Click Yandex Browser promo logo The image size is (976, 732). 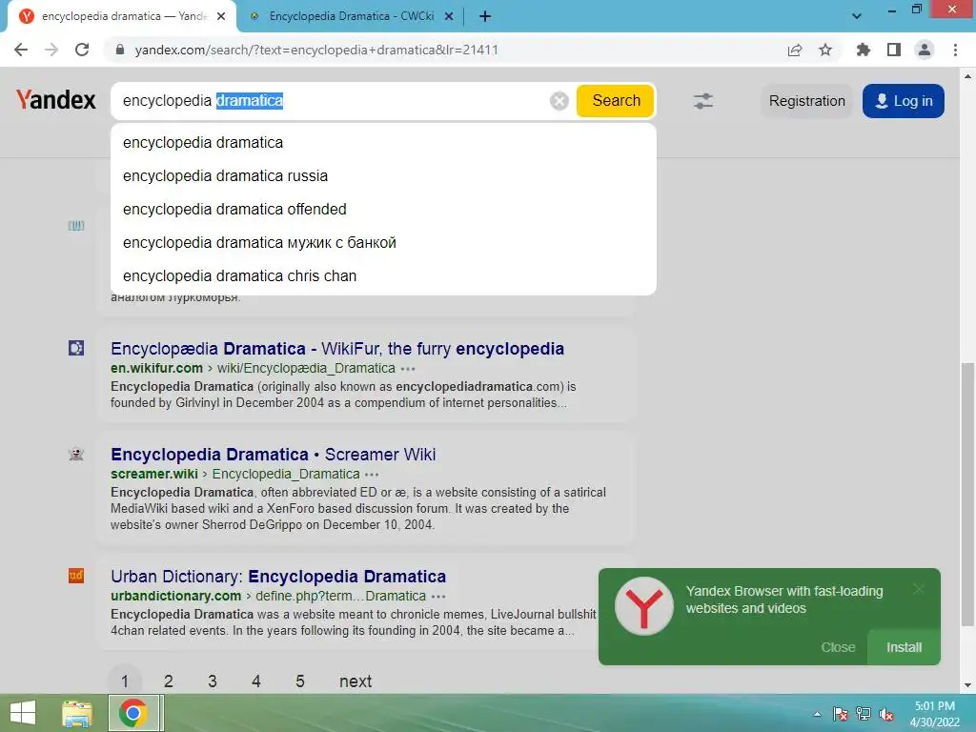pyautogui.click(x=643, y=606)
